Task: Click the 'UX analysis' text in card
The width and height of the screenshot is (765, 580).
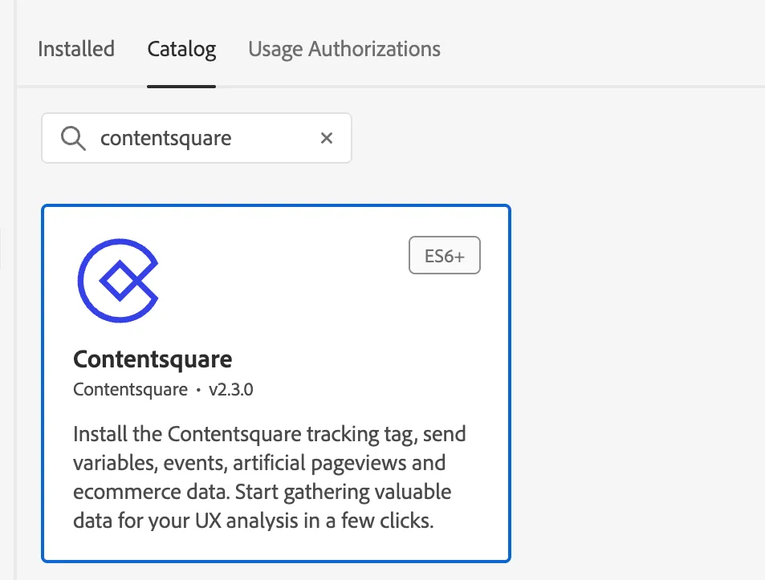Action: click(x=247, y=521)
